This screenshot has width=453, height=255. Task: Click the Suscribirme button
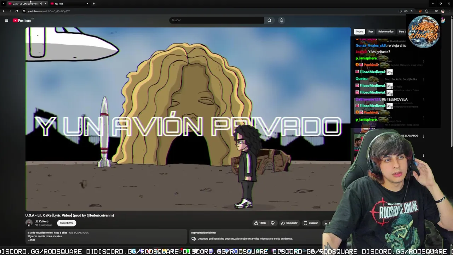67,223
